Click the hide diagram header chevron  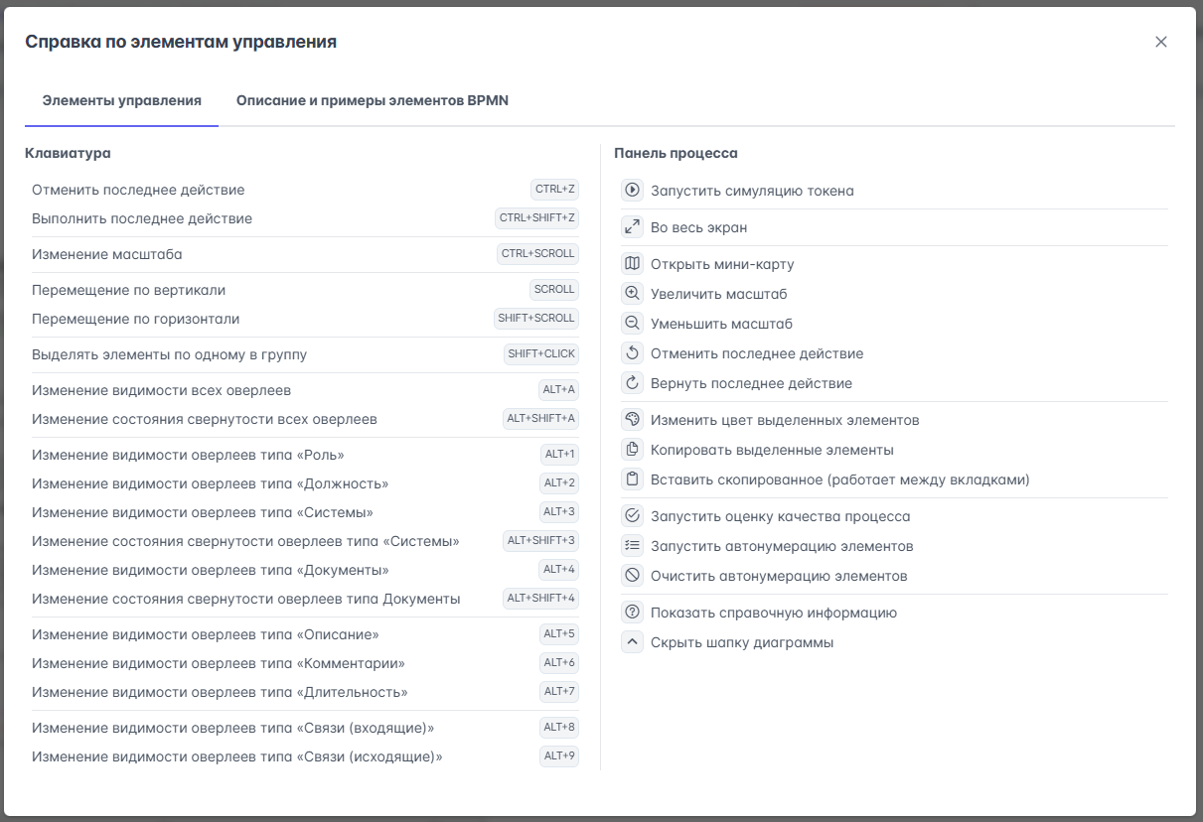coord(632,642)
